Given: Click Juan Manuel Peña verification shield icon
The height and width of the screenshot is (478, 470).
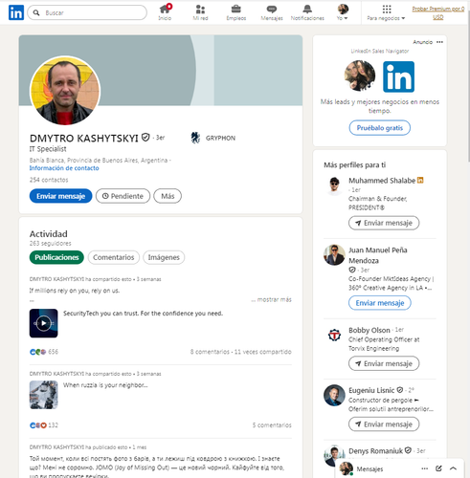Looking at the screenshot, I should (352, 270).
